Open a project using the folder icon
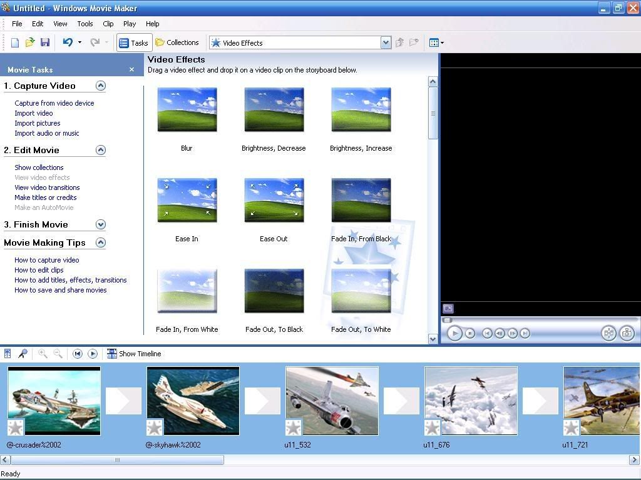 click(30, 42)
